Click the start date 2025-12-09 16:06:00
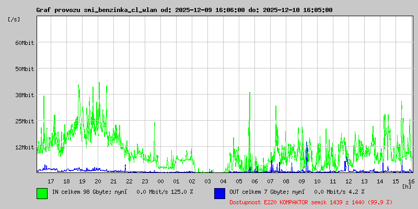 (x=210, y=10)
